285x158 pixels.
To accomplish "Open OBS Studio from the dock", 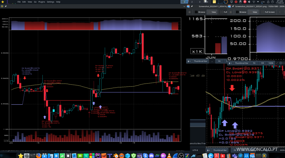I will (x=181, y=156).
